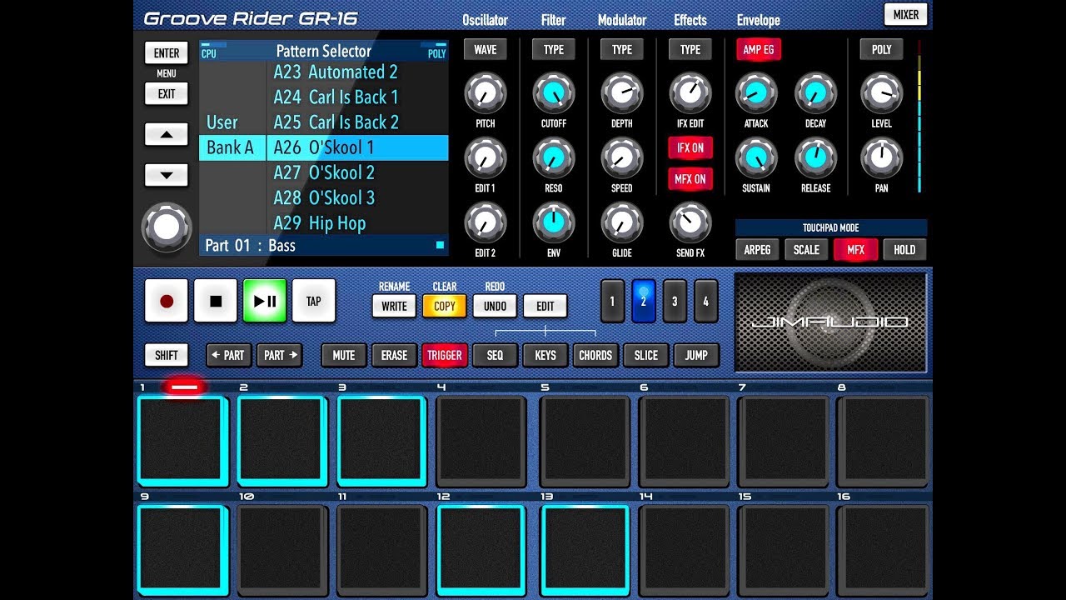This screenshot has width=1066, height=600.
Task: Click the EXIT button
Action: [167, 94]
